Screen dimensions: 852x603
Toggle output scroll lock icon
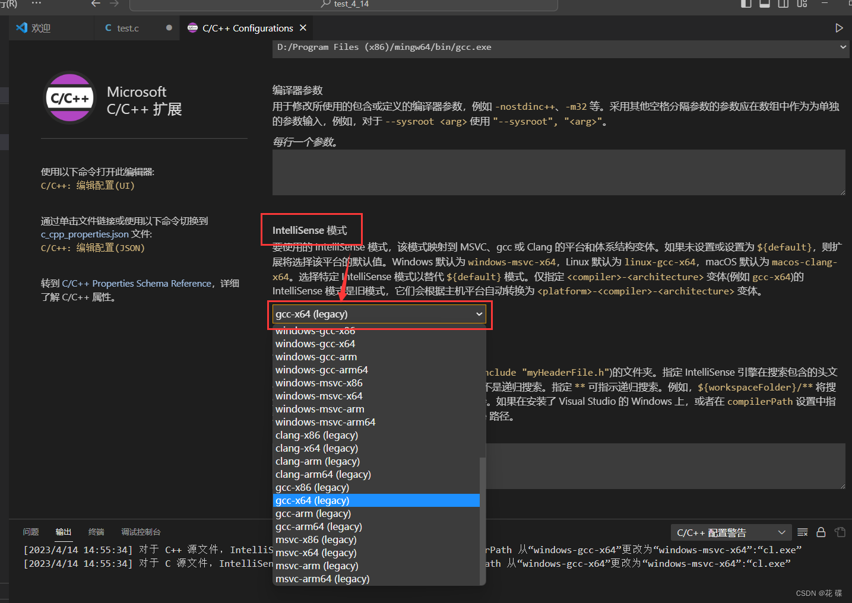click(821, 532)
